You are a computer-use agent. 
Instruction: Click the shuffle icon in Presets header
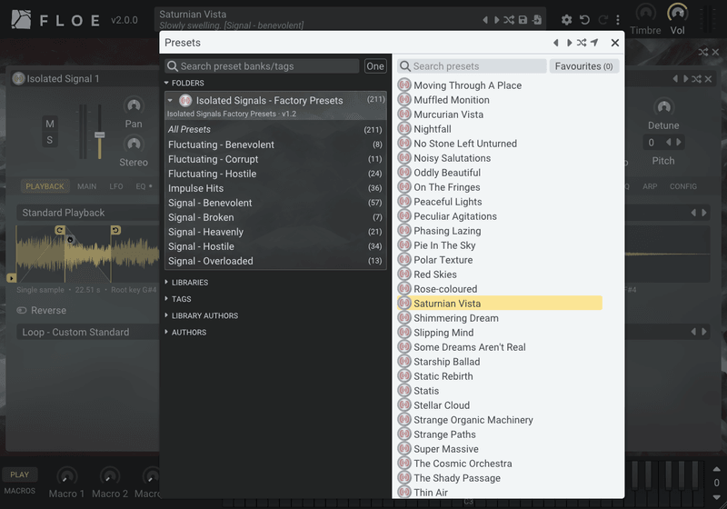(582, 43)
